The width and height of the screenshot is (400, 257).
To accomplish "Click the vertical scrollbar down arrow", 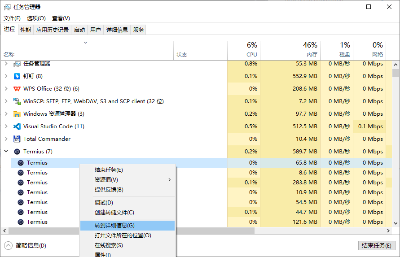I will 396,223.
